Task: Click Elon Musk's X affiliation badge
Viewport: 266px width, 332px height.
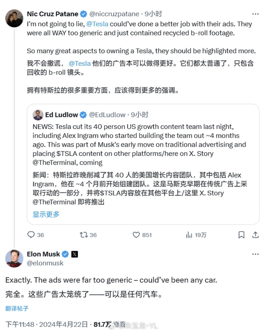Action: point(75,254)
